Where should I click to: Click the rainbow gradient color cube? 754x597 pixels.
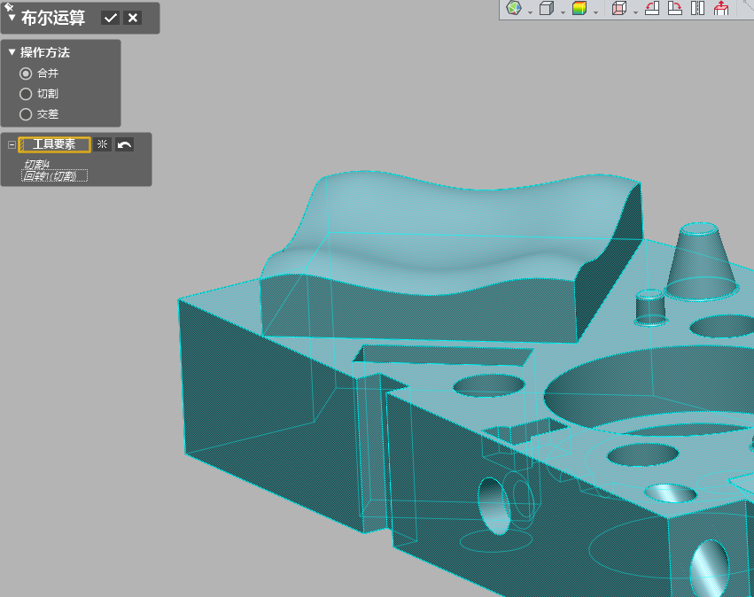pos(579,9)
